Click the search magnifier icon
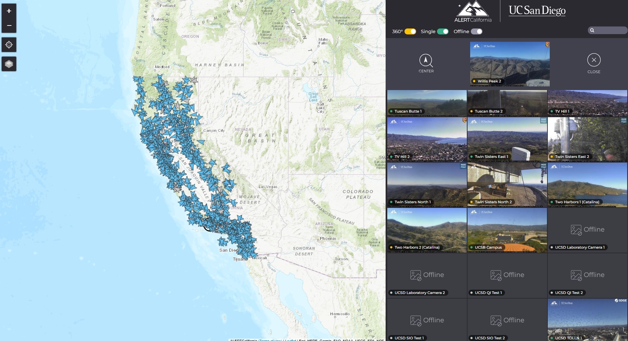The image size is (628, 341). [593, 30]
